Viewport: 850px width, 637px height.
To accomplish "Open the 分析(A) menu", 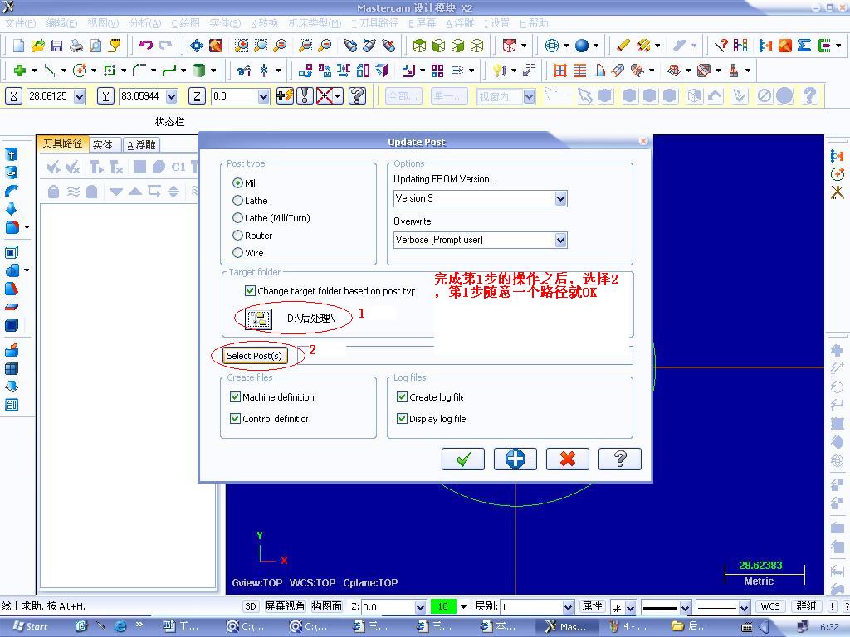I will point(144,22).
